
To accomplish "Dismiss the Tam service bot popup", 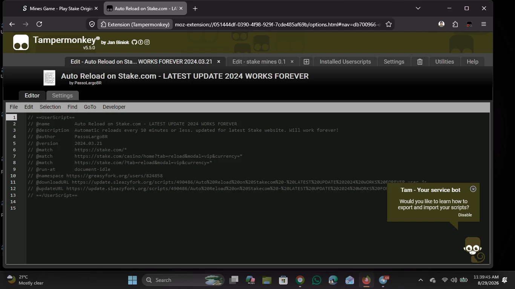I will [x=473, y=189].
